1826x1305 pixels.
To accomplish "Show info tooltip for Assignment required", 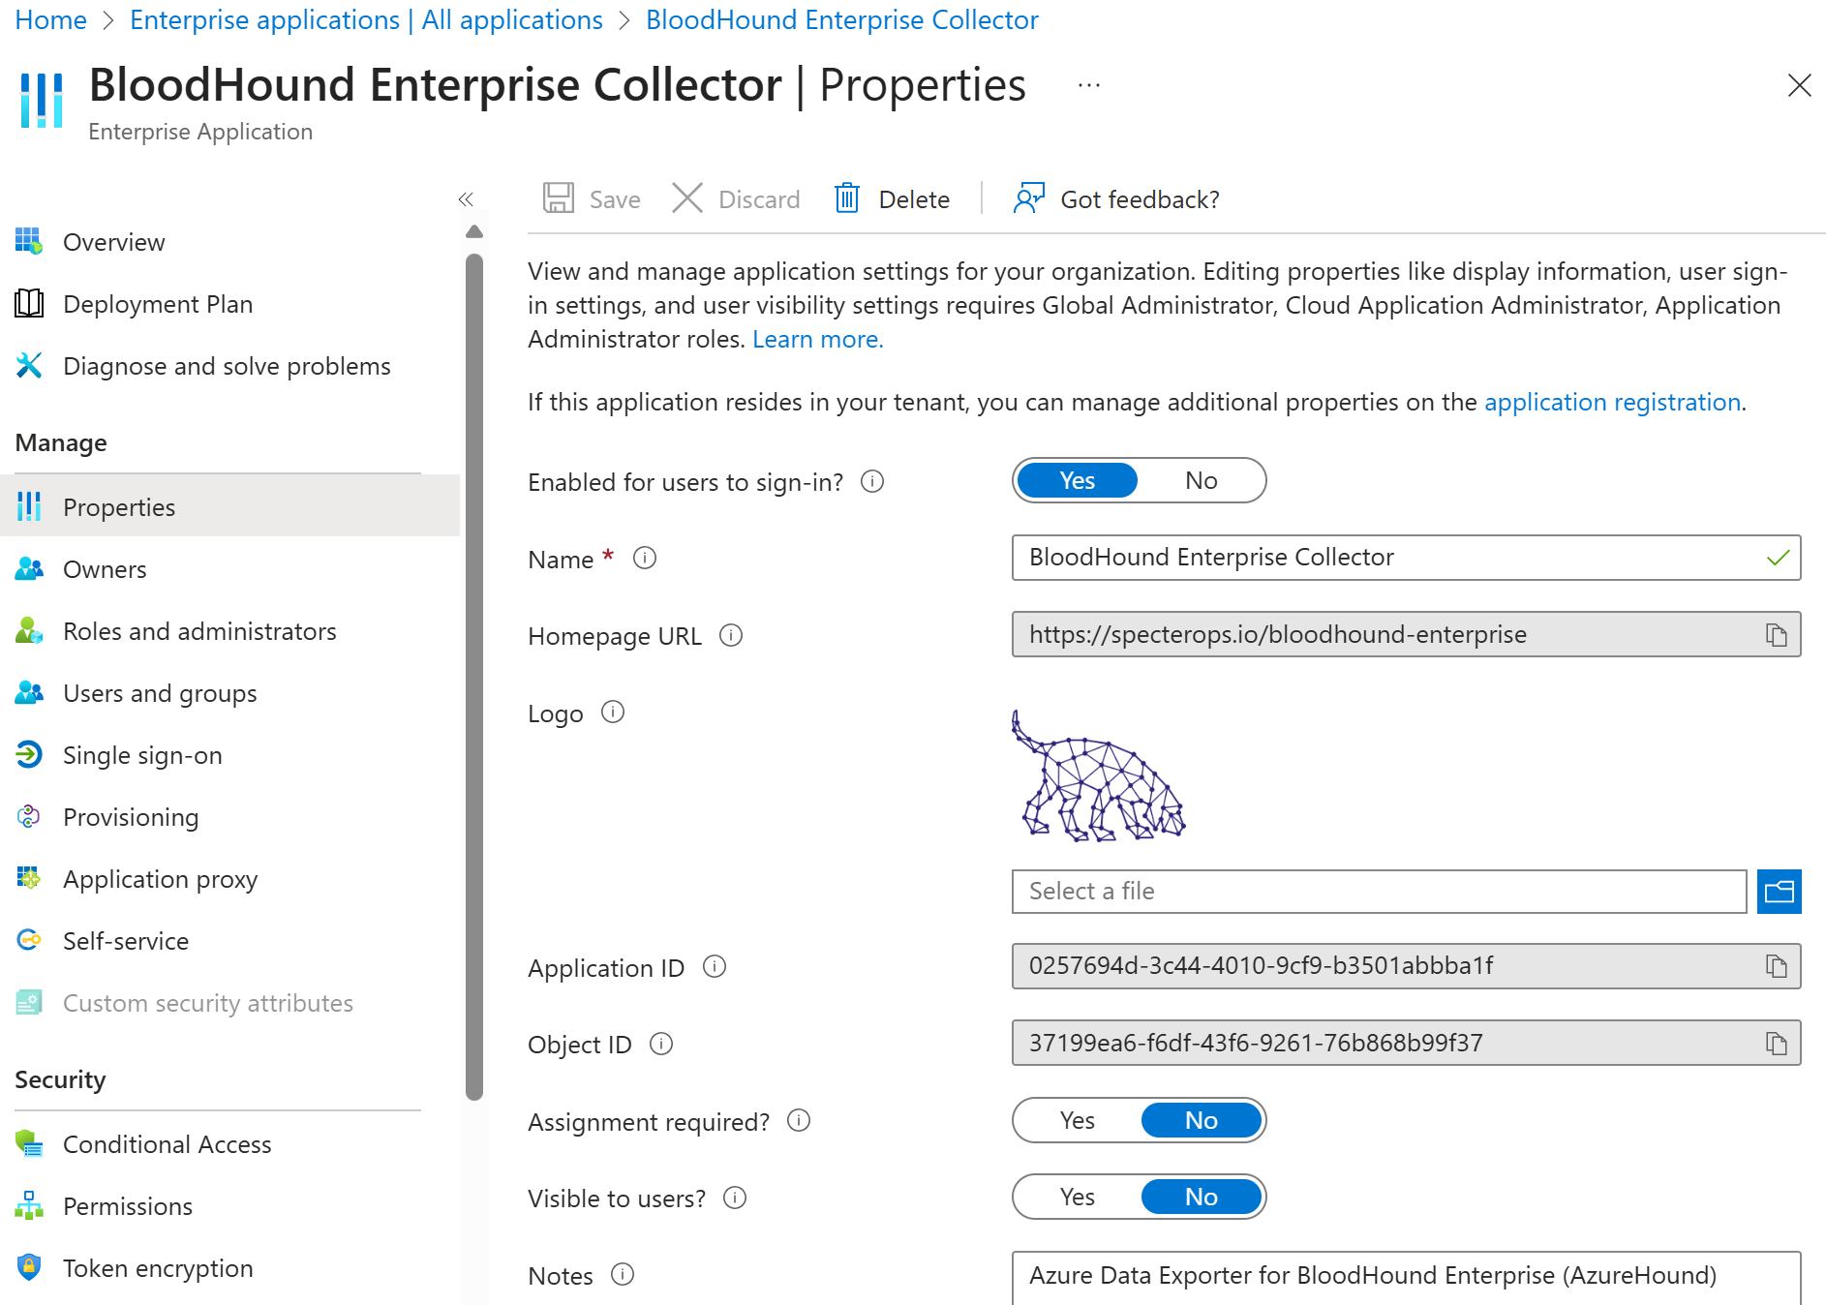I will click(799, 1120).
